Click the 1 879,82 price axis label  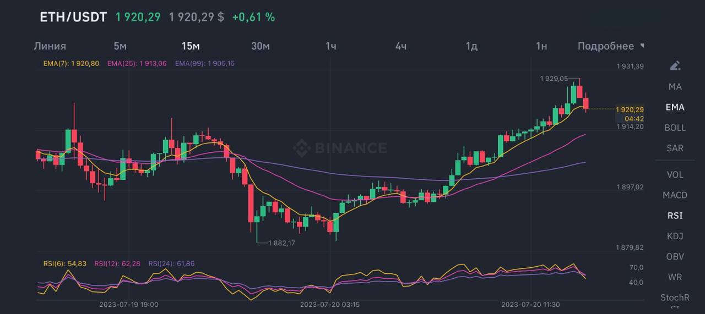(x=630, y=248)
